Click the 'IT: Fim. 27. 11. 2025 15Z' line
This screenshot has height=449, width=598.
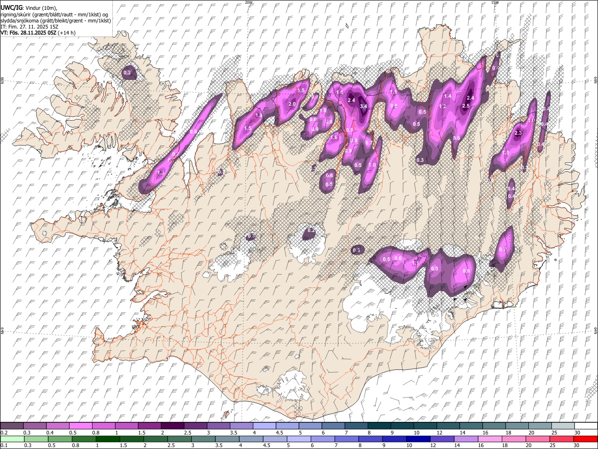click(29, 27)
